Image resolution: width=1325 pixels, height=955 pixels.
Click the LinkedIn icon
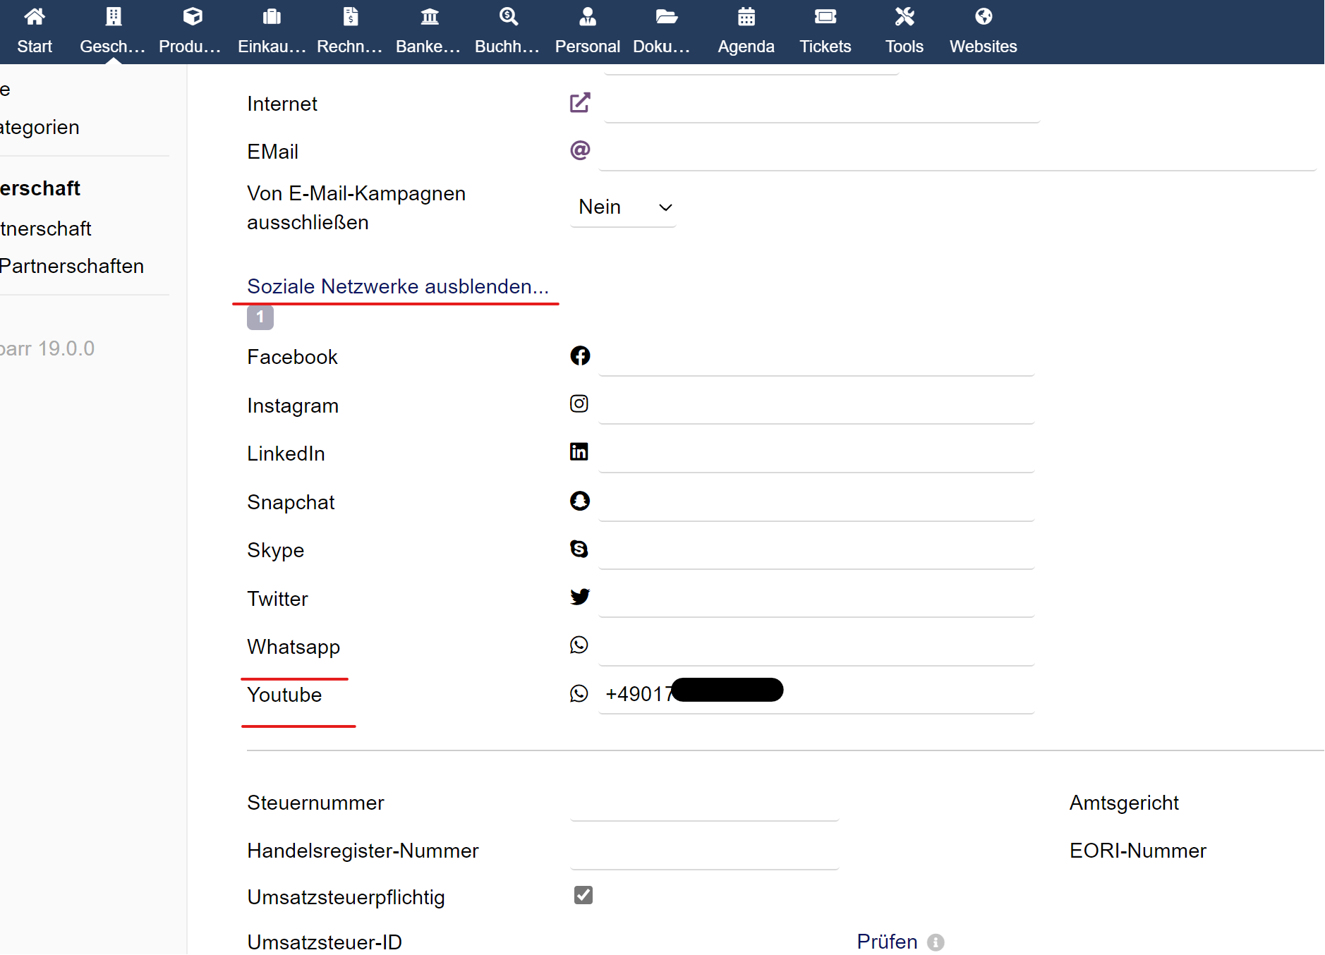click(x=579, y=452)
